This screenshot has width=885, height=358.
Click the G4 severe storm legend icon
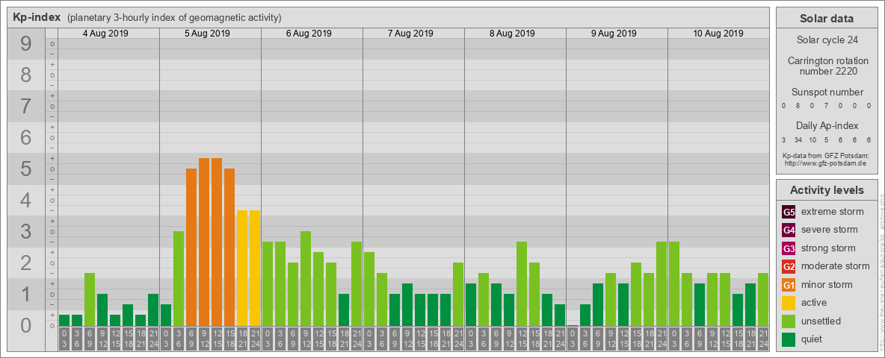coord(789,230)
